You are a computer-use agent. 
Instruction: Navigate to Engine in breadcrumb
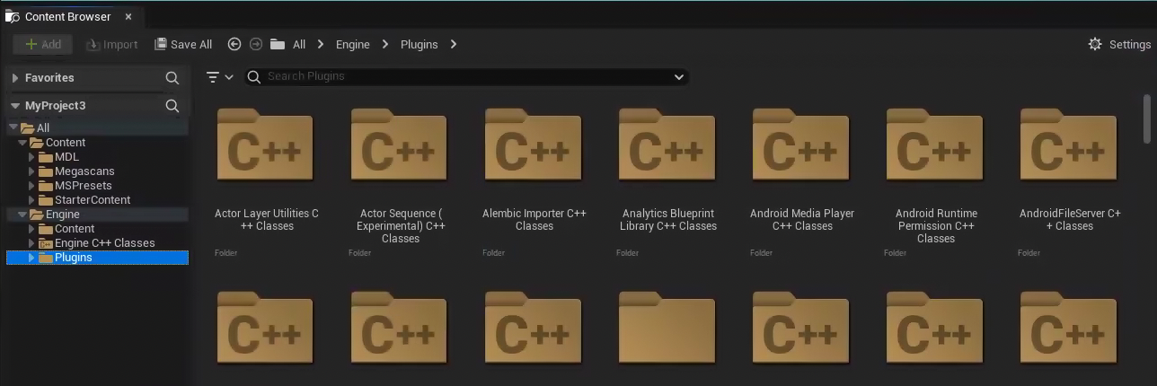pyautogui.click(x=353, y=44)
